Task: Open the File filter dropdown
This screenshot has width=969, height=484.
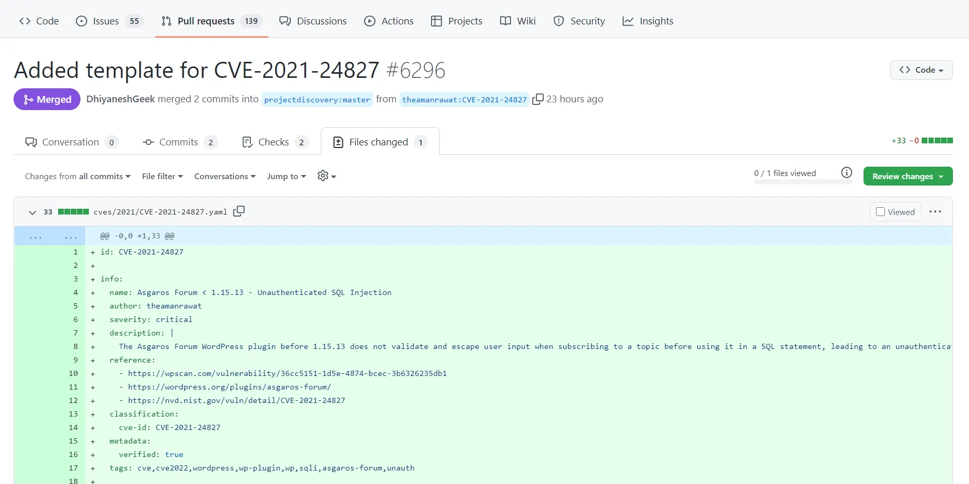Action: [162, 177]
